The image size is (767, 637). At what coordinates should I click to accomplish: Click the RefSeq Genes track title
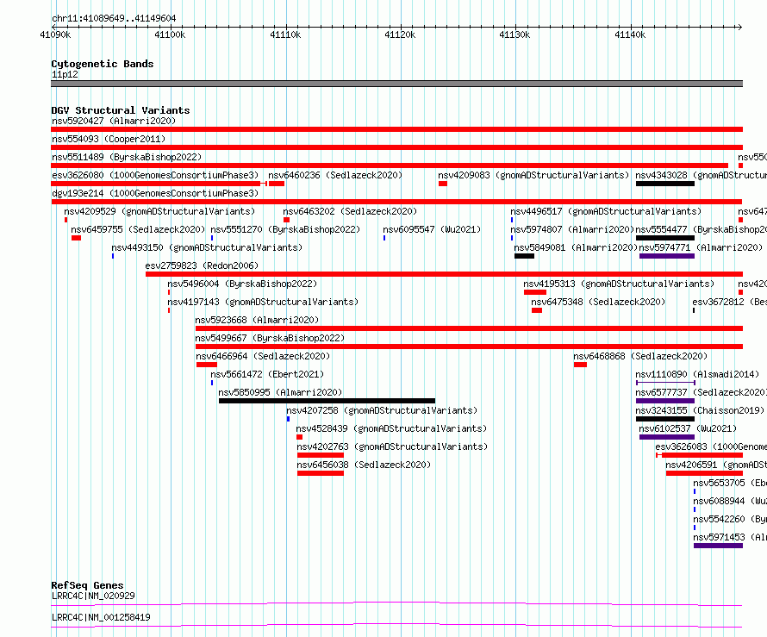tap(87, 585)
